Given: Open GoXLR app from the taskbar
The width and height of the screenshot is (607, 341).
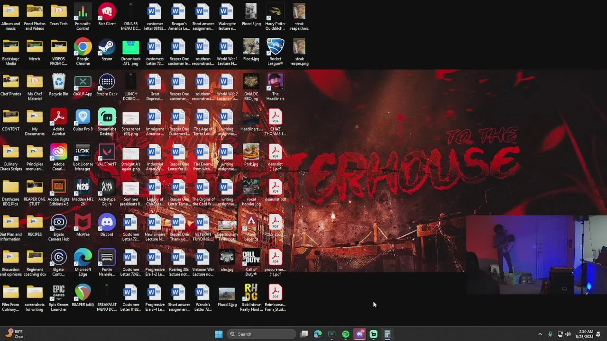Looking at the screenshot, I should (332, 334).
